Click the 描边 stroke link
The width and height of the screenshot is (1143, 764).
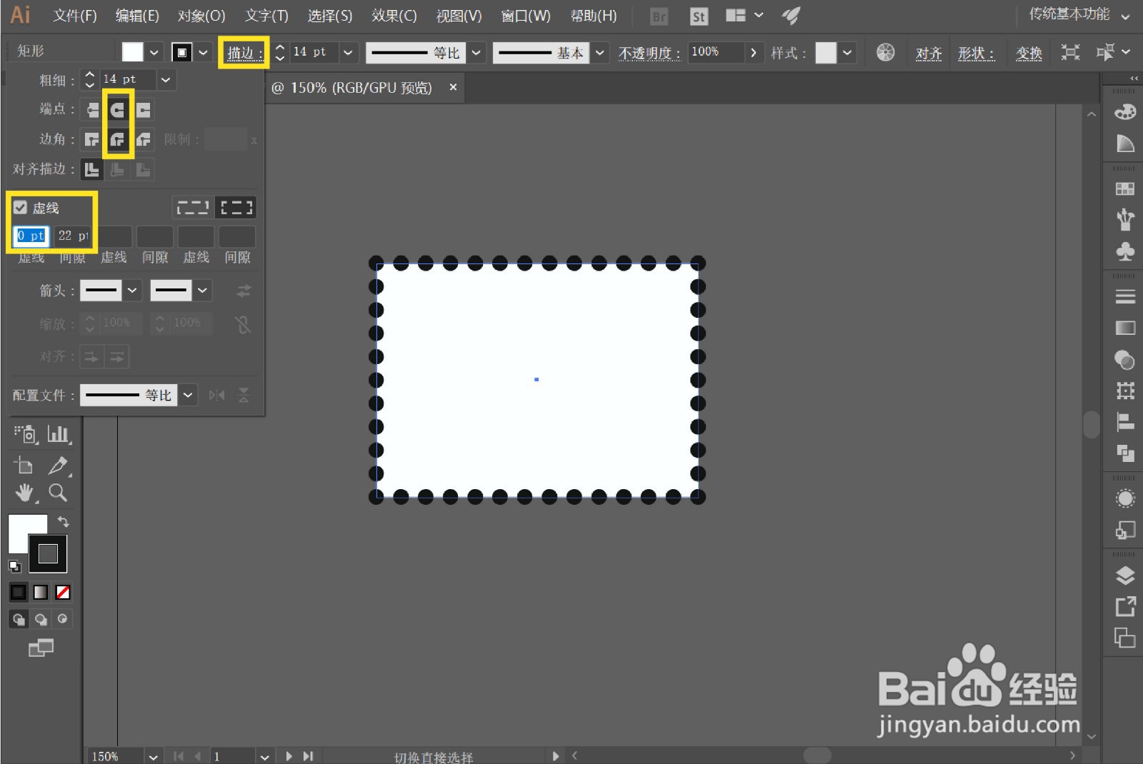point(245,53)
